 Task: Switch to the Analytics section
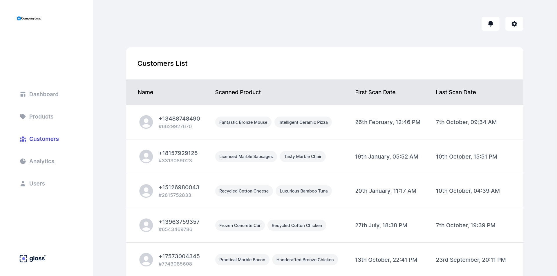(41, 161)
